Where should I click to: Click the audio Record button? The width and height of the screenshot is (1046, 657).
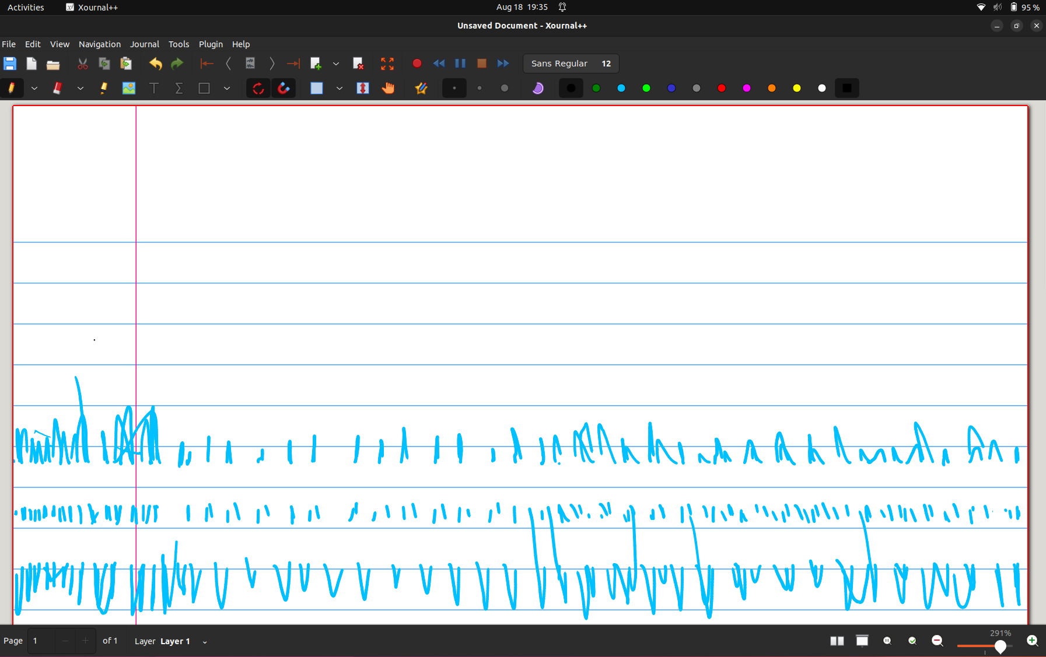[x=417, y=64]
